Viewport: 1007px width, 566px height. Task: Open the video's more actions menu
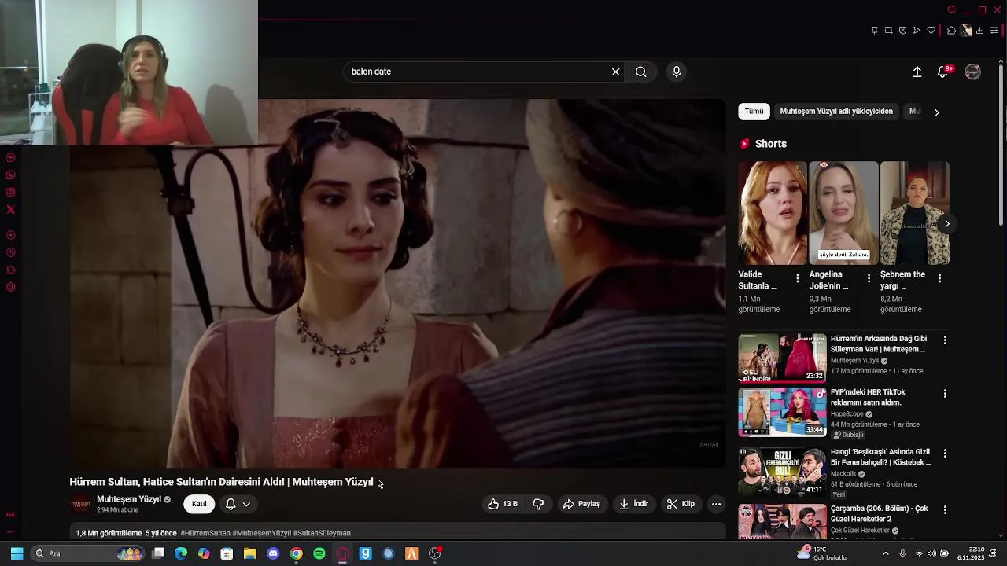tap(716, 504)
